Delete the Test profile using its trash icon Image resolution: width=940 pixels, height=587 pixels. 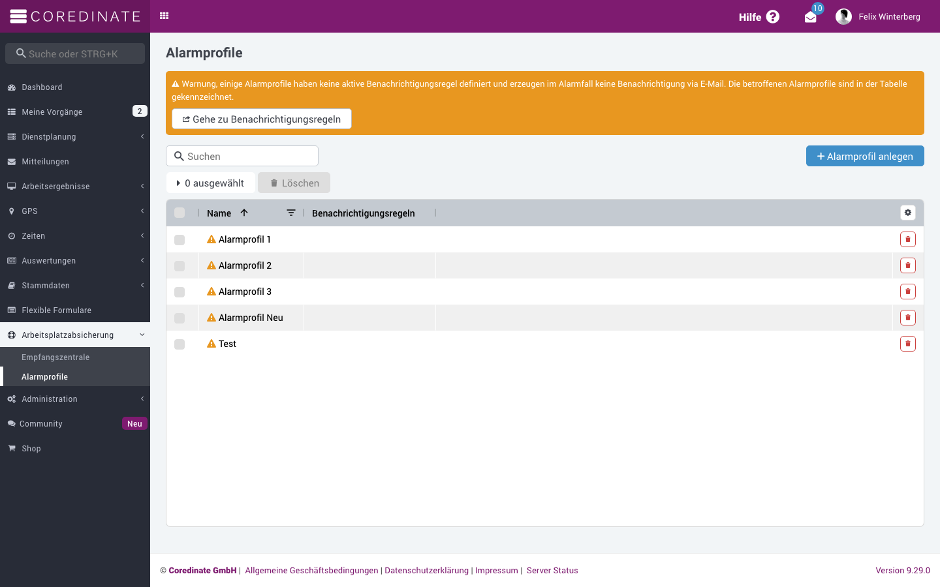[x=908, y=344]
